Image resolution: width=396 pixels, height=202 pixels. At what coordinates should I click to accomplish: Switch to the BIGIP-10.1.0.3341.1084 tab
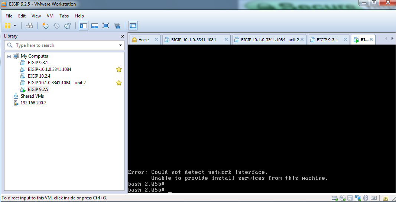coord(194,40)
